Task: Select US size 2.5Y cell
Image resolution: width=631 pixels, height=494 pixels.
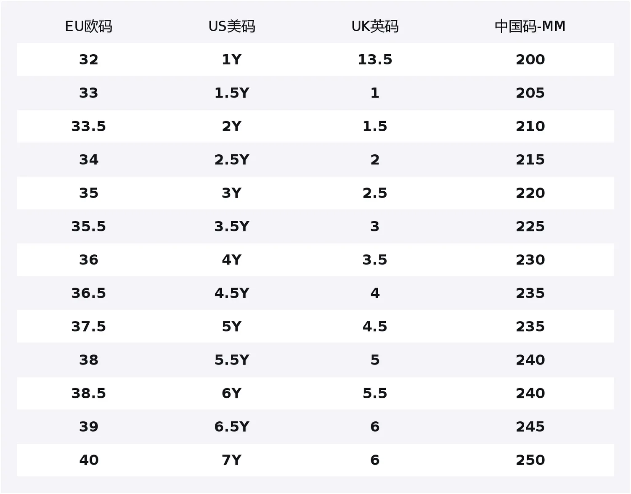Action: point(232,160)
